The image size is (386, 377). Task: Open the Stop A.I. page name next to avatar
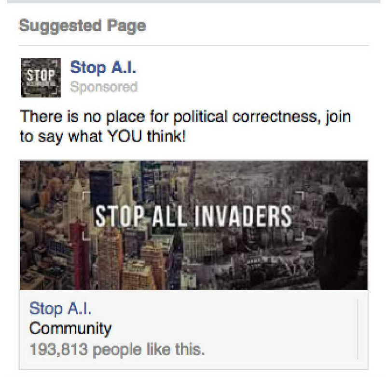pyautogui.click(x=103, y=67)
